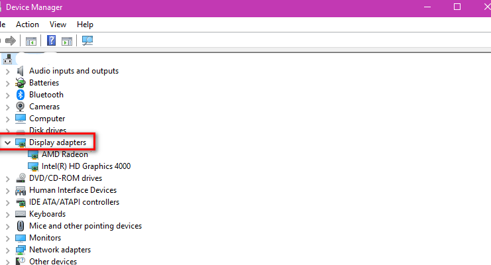
Task: Click the AMD Radeon device icon
Action: (x=33, y=155)
